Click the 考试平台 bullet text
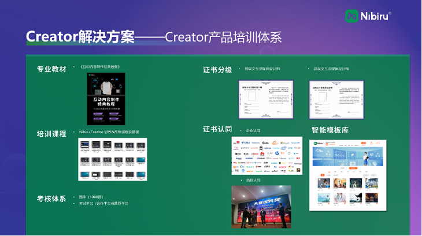This screenshot has width=422, height=236. [103, 204]
